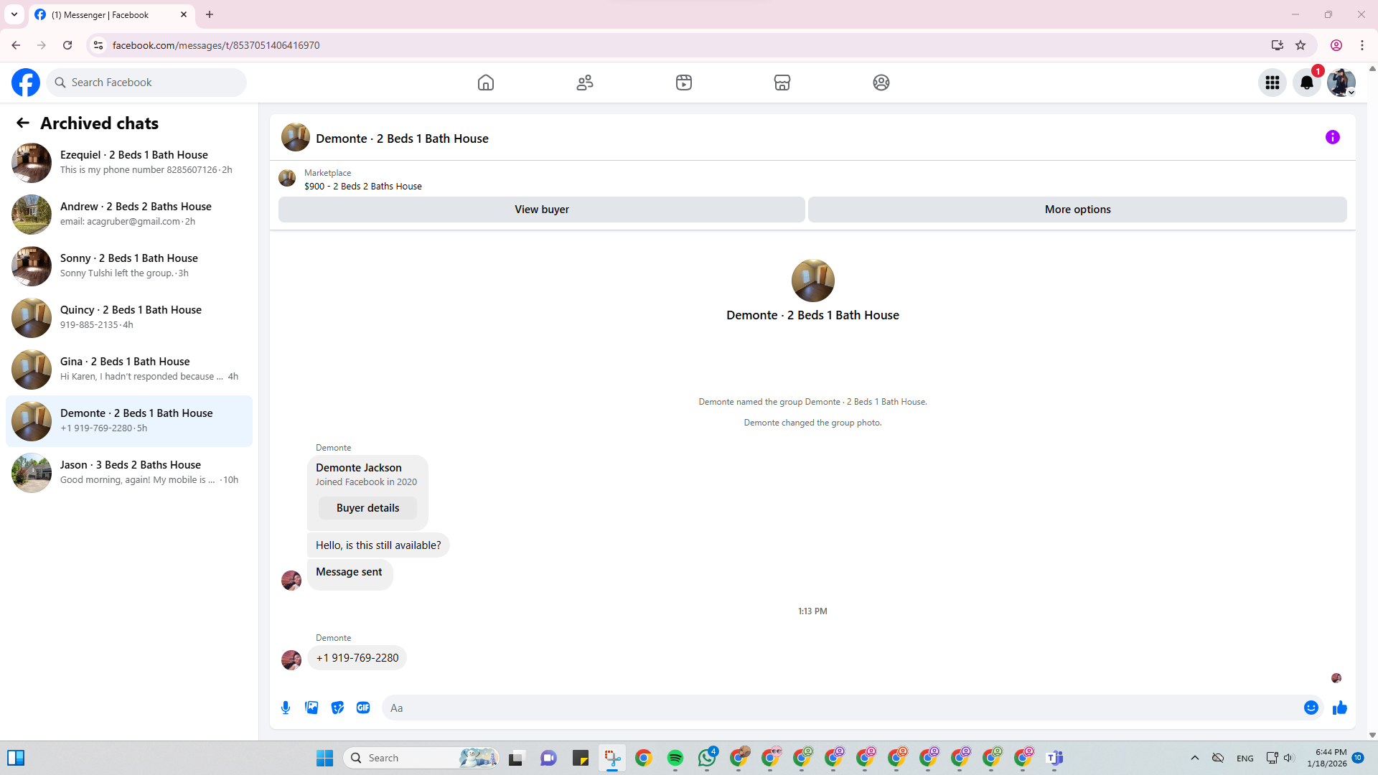This screenshot has height=775, width=1378.
Task: Open Facebook notifications bell
Action: tap(1306, 83)
